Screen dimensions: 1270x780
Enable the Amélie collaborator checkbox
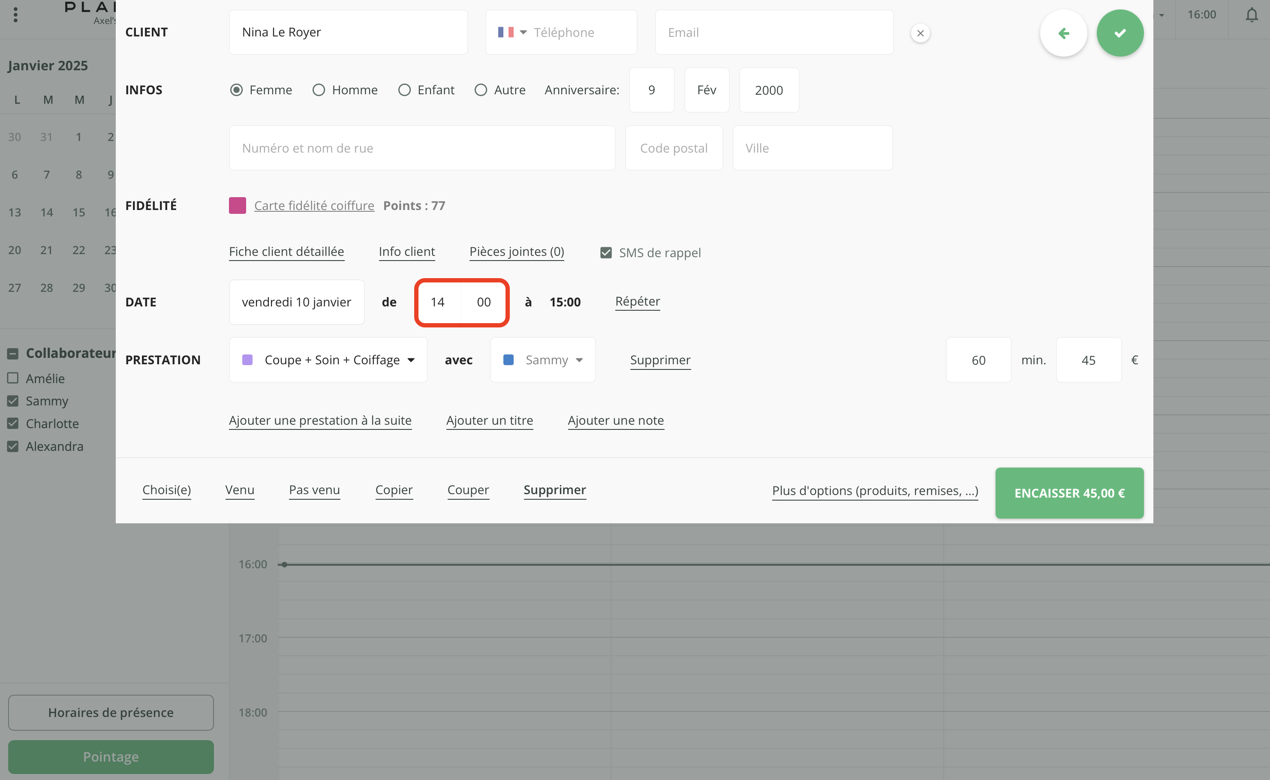13,378
